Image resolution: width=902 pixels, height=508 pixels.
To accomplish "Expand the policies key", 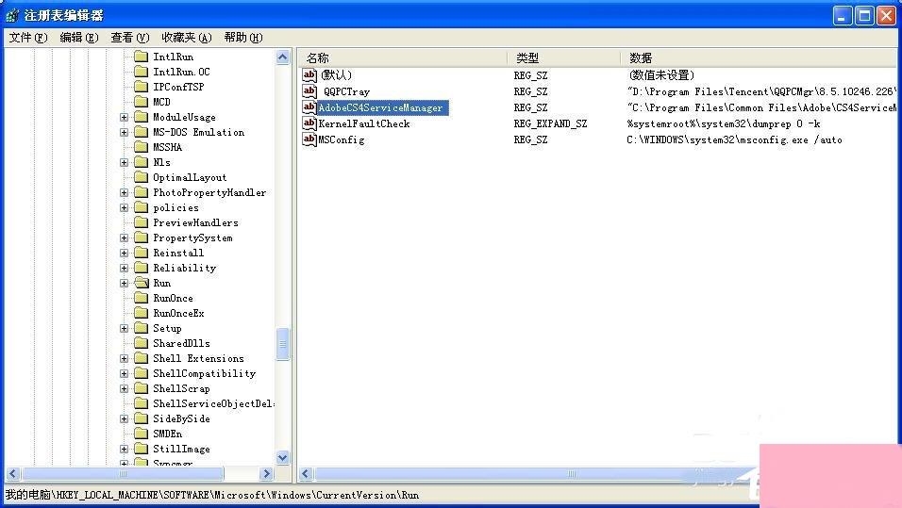I will 124,207.
